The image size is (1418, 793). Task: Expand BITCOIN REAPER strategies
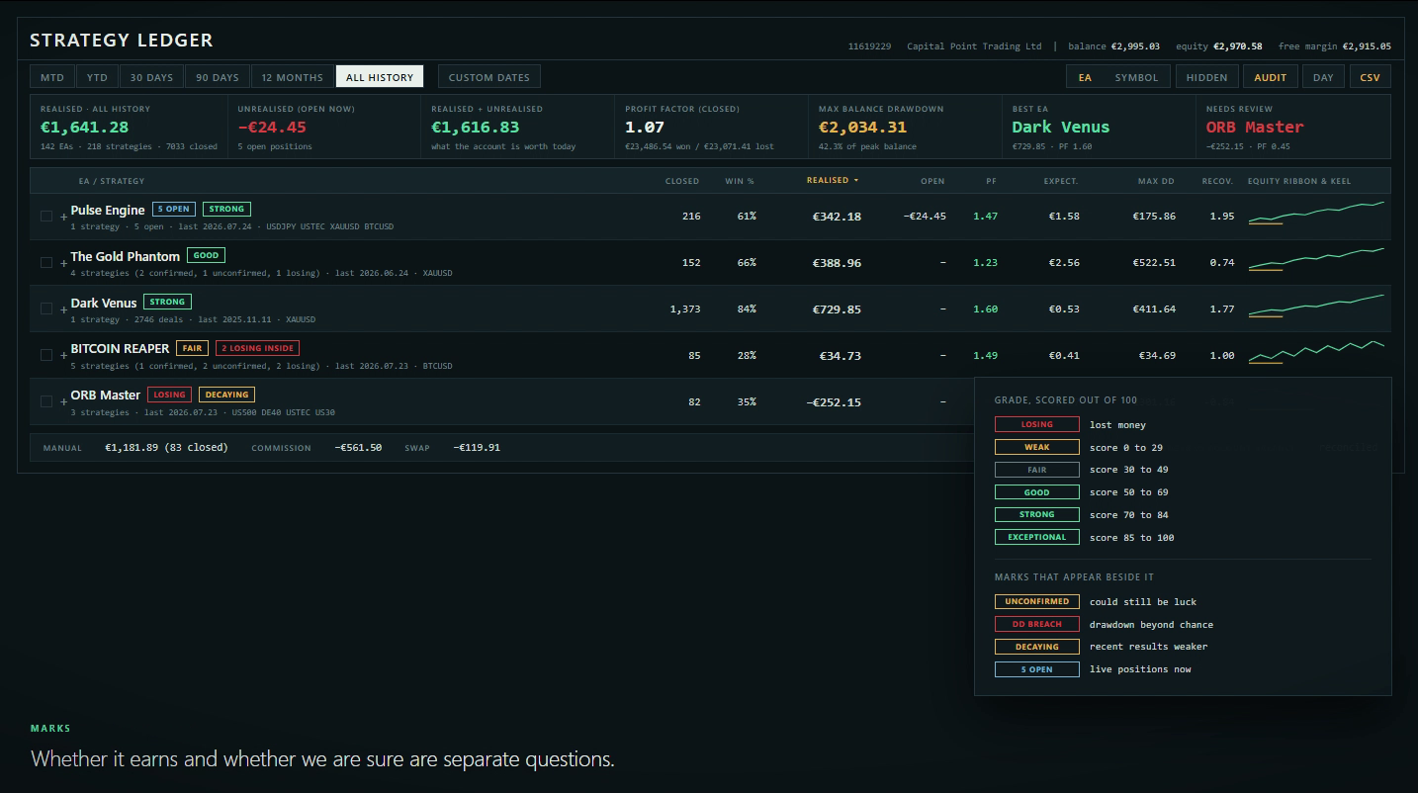[x=64, y=355]
